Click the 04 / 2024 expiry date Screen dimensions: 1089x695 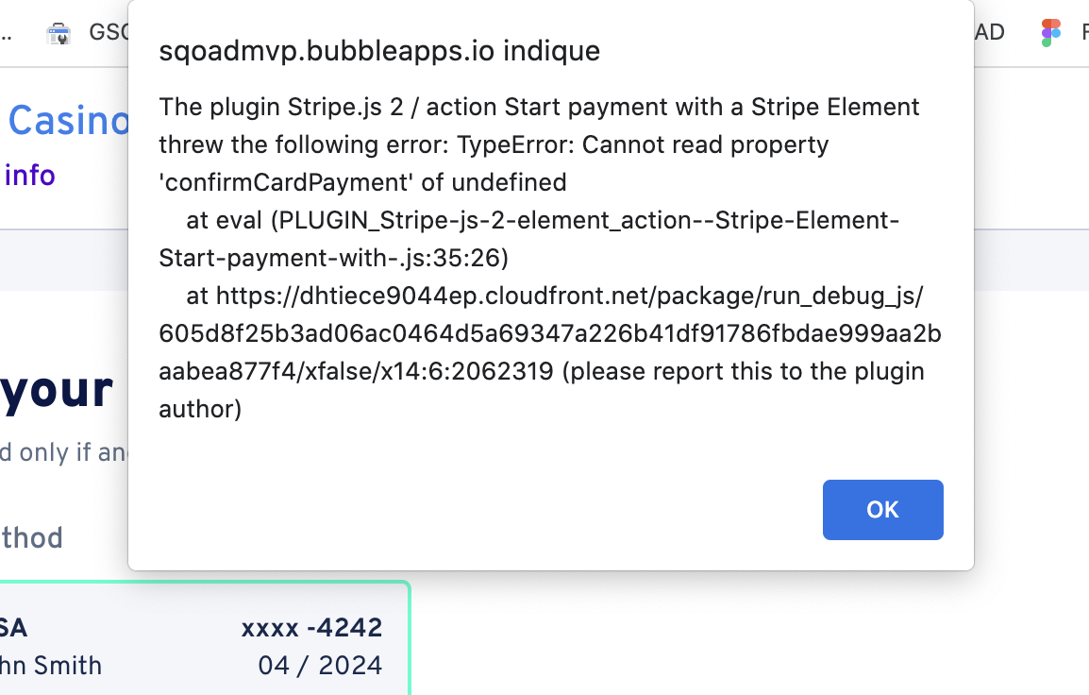(x=320, y=665)
